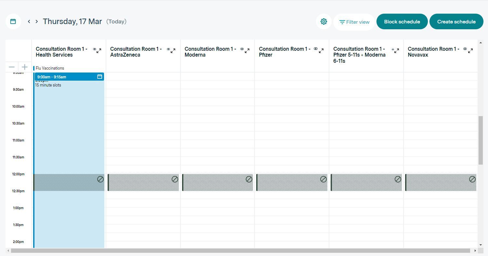Open the calendar date picker icon
Image resolution: width=488 pixels, height=256 pixels.
pos(13,21)
